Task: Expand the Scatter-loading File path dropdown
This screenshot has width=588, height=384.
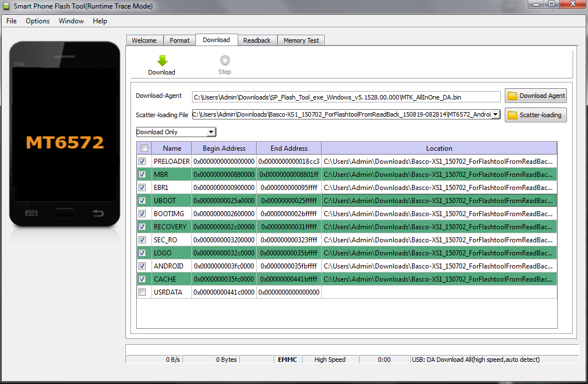Action: tap(495, 115)
